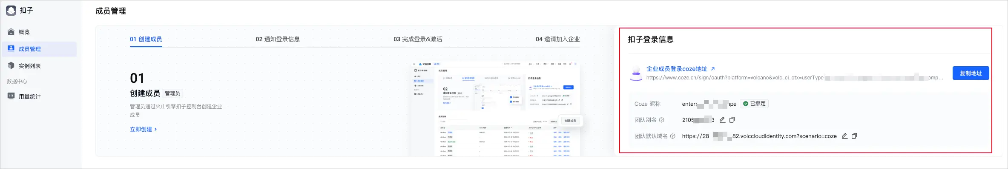The width and height of the screenshot is (1008, 169).
Task: Click the help icon next to 团队别名
Action: point(661,120)
